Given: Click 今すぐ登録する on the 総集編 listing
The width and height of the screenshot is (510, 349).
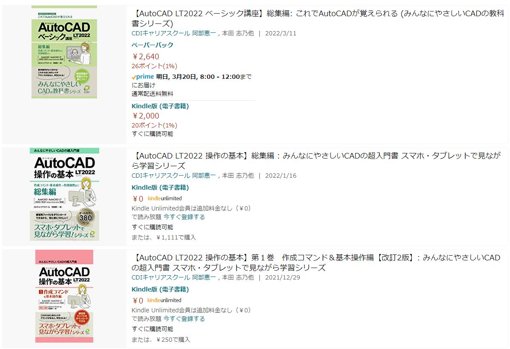Looking at the screenshot, I should click(x=184, y=217).
